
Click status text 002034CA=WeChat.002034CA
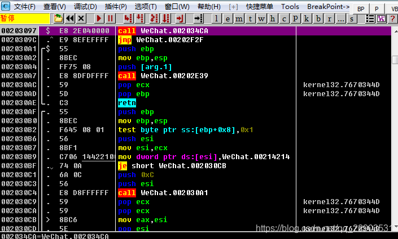tap(55, 236)
